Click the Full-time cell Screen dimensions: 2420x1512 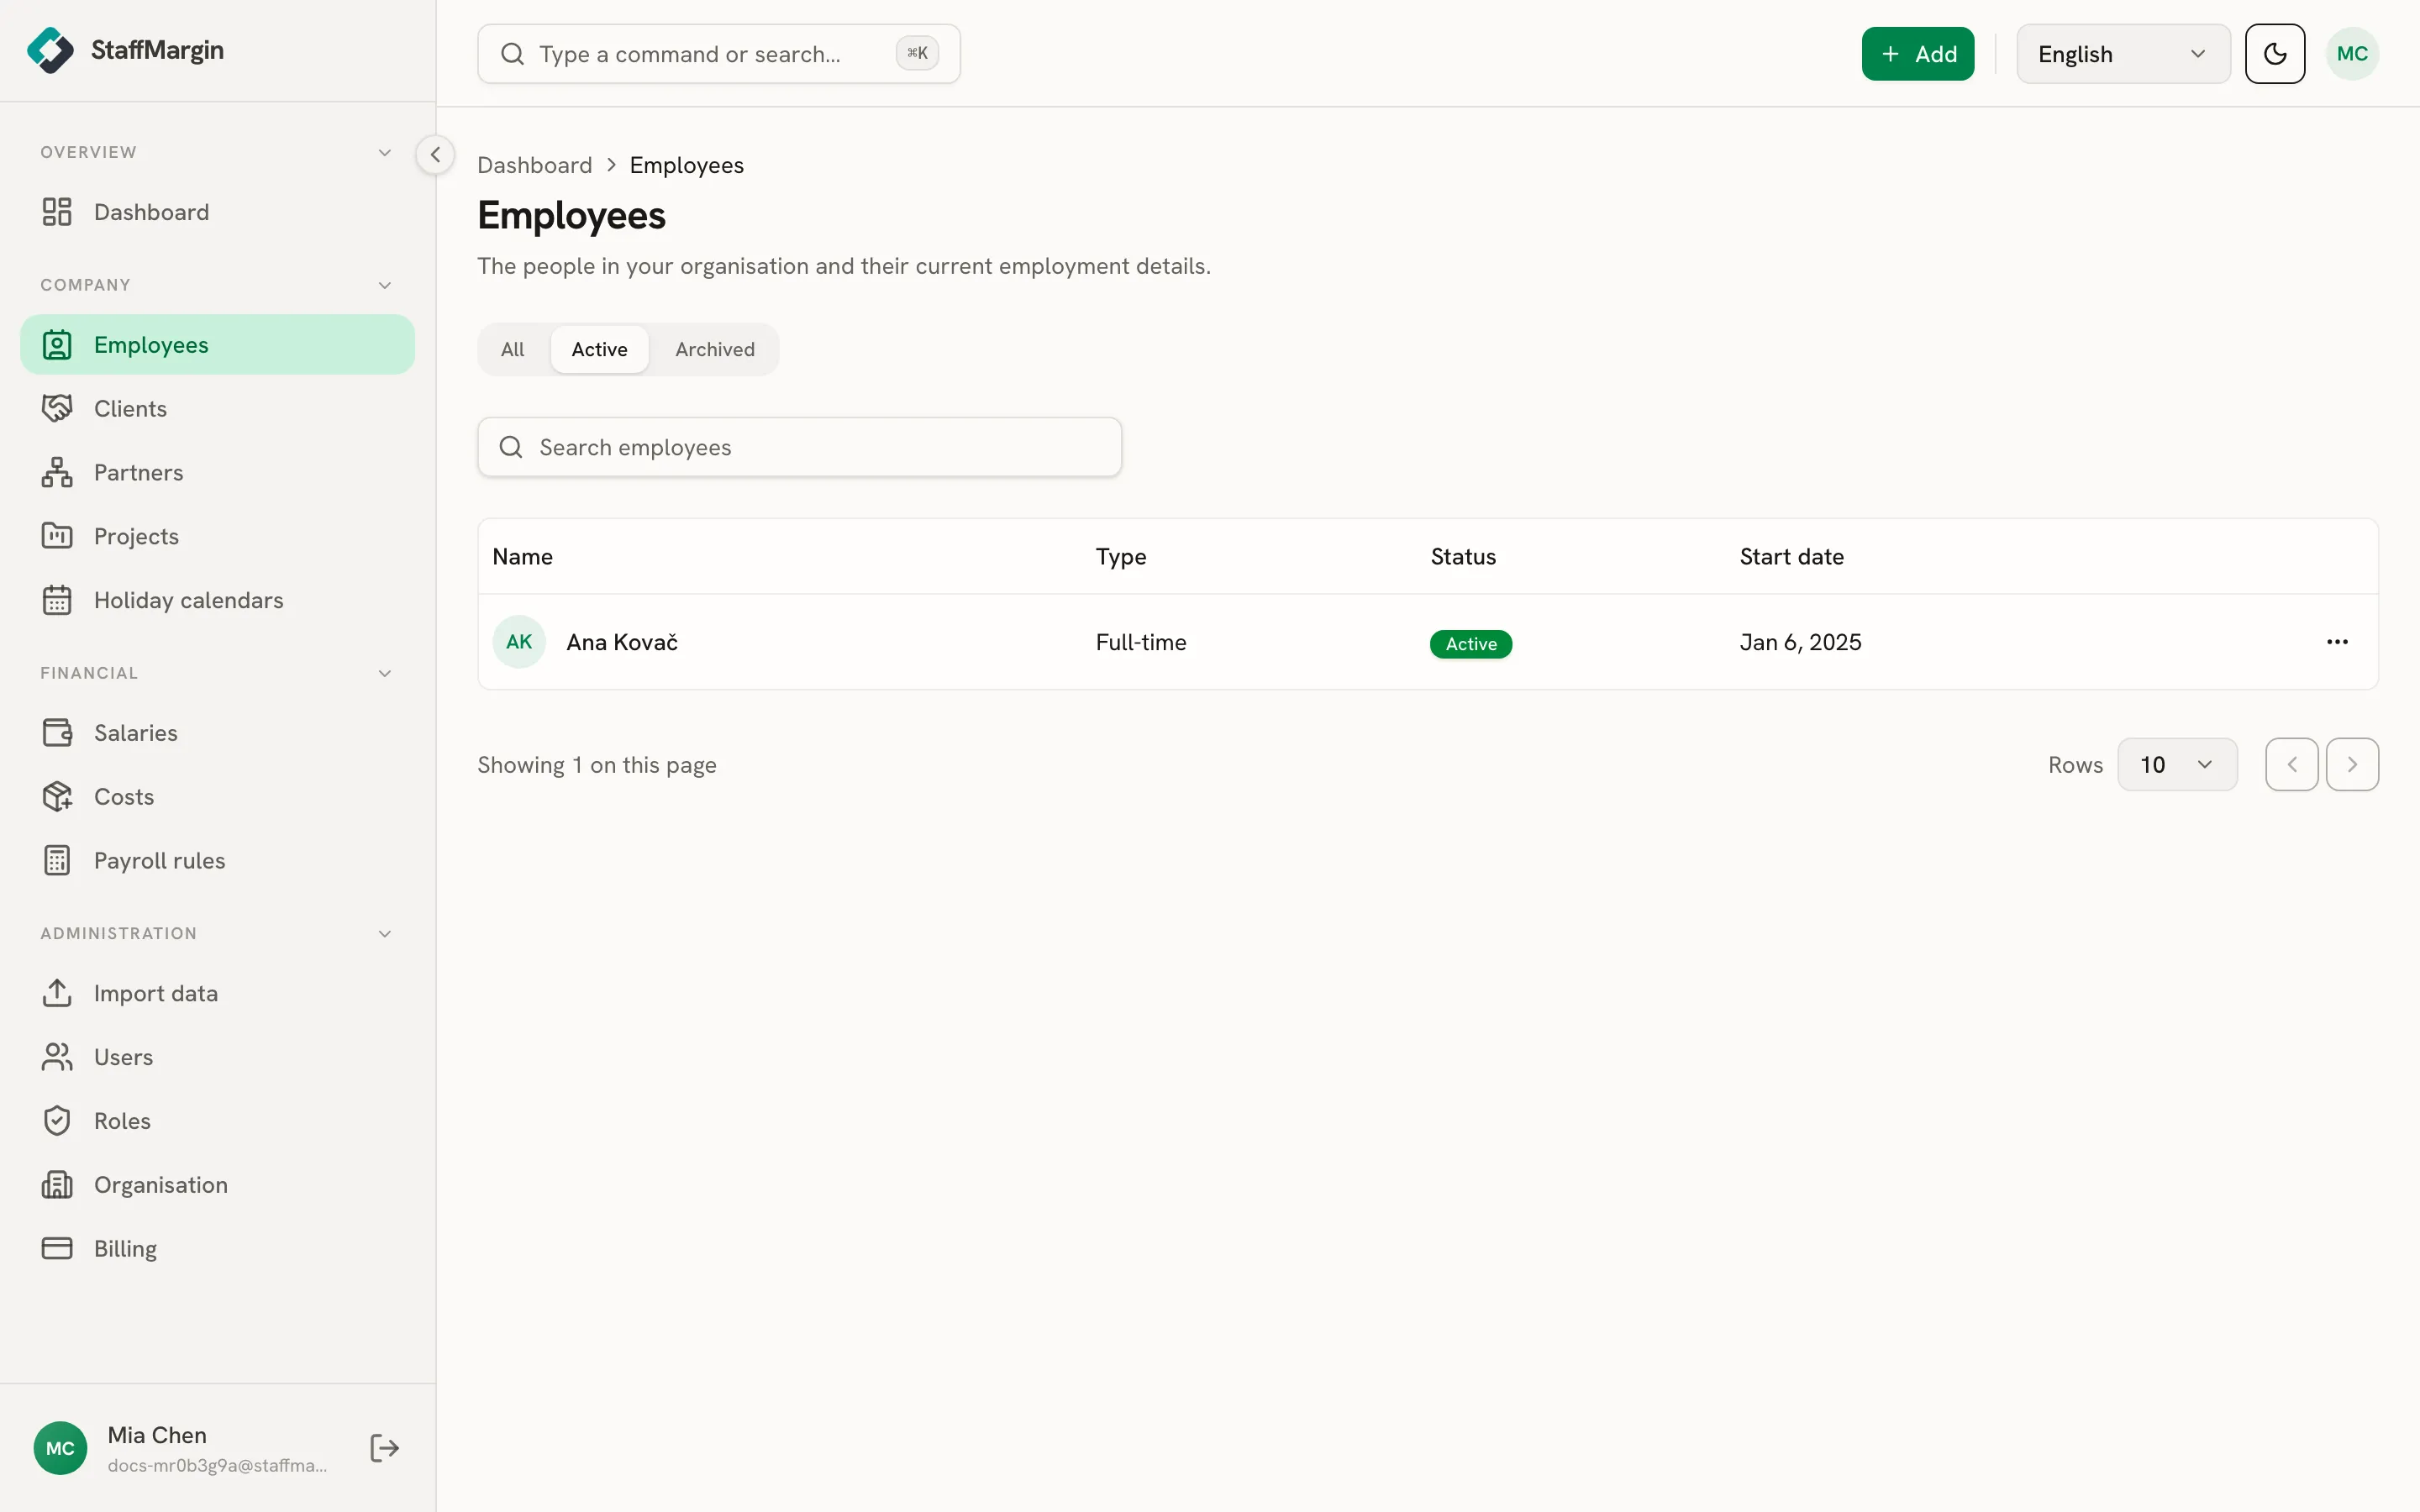coord(1141,642)
